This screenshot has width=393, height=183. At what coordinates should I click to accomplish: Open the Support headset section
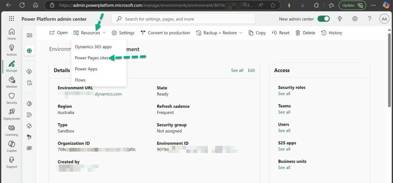(x=12, y=163)
